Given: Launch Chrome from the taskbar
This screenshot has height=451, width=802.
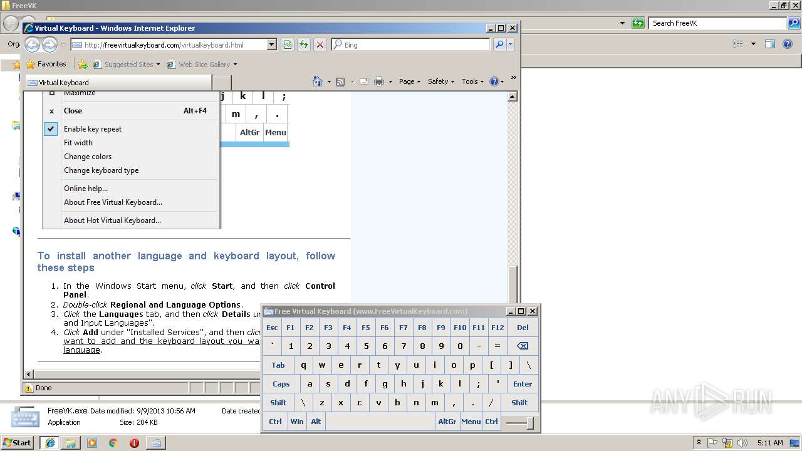Looking at the screenshot, I should coord(113,443).
